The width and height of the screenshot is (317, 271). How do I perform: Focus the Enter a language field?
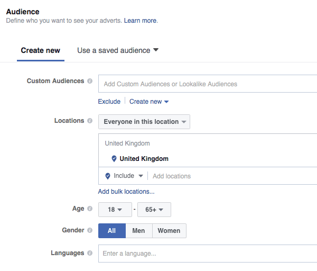(x=206, y=254)
